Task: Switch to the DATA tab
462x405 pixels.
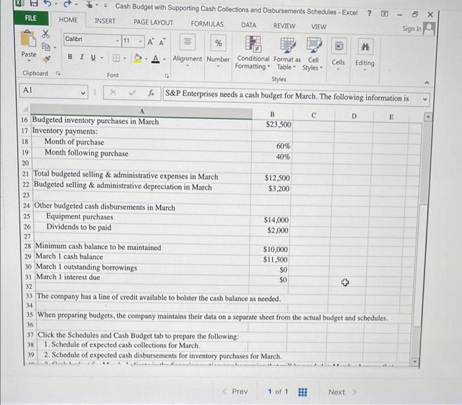Action: (249, 25)
